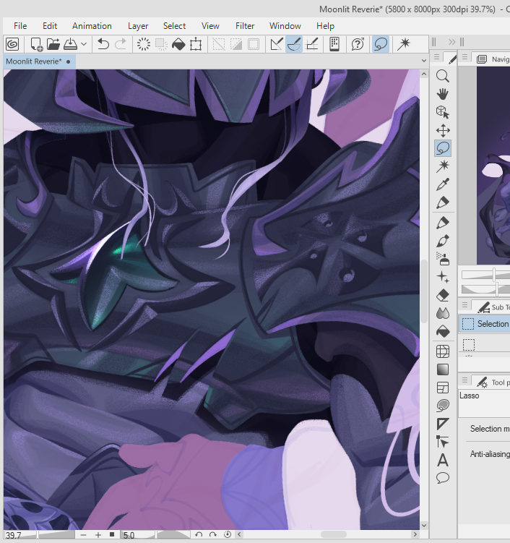Select the Hand move tool
Screen dimensions: 510x543
[x=443, y=94]
